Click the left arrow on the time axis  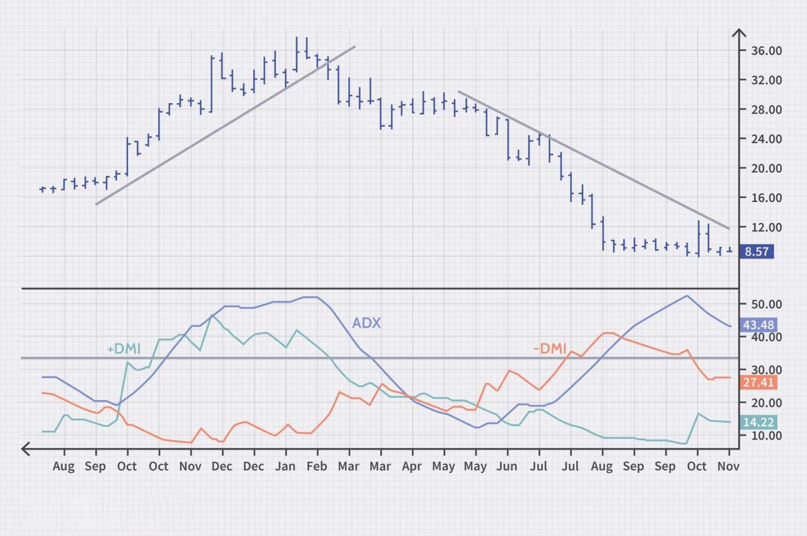(26, 448)
